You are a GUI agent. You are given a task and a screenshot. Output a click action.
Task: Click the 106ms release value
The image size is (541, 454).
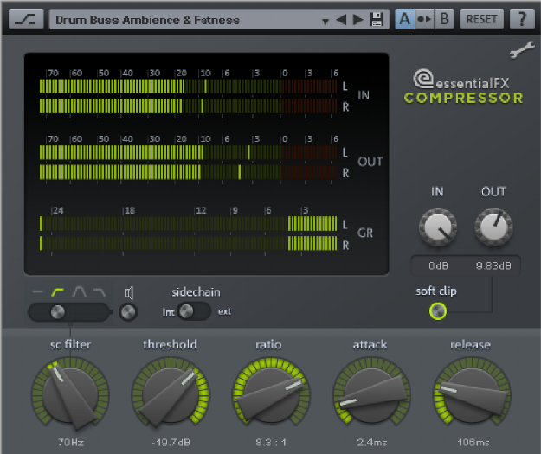[x=473, y=442]
